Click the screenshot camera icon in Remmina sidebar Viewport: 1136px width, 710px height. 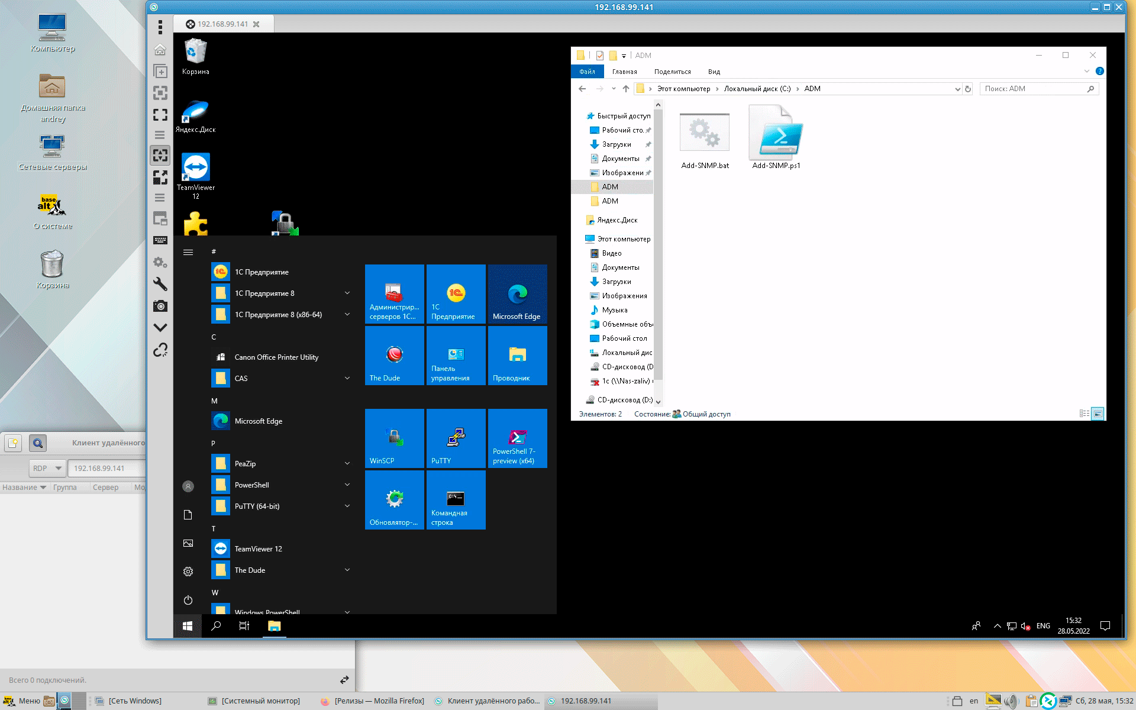(160, 306)
